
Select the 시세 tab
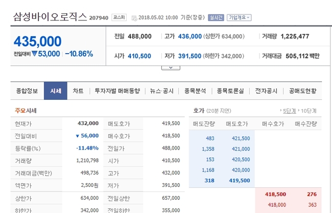pos(55,91)
